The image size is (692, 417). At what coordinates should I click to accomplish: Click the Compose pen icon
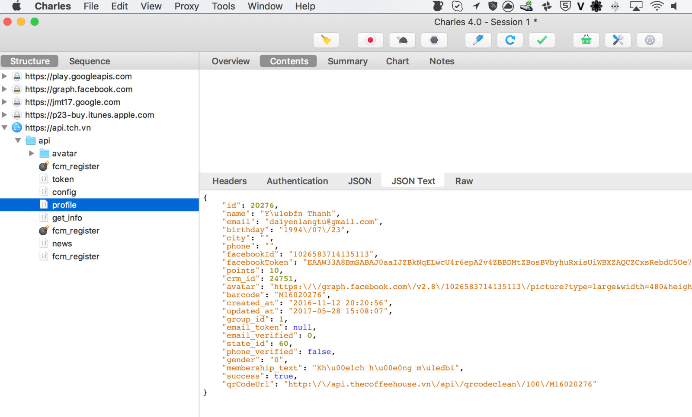pos(478,40)
